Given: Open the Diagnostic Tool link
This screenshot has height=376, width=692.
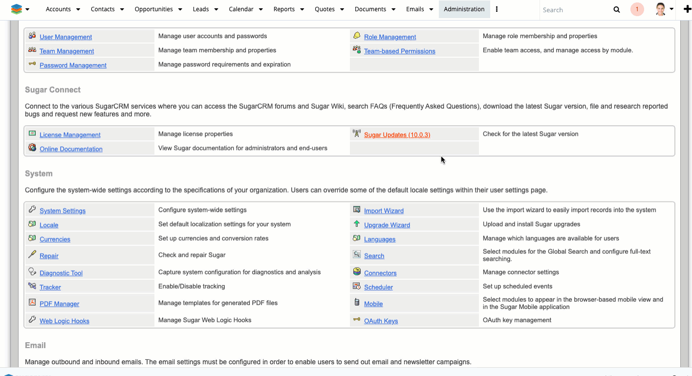Looking at the screenshot, I should tap(61, 273).
